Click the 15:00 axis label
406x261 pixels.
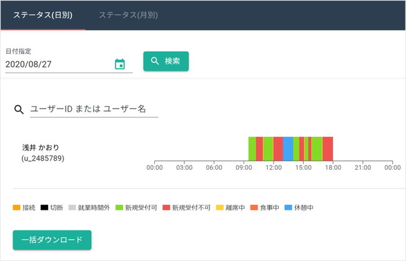303,167
